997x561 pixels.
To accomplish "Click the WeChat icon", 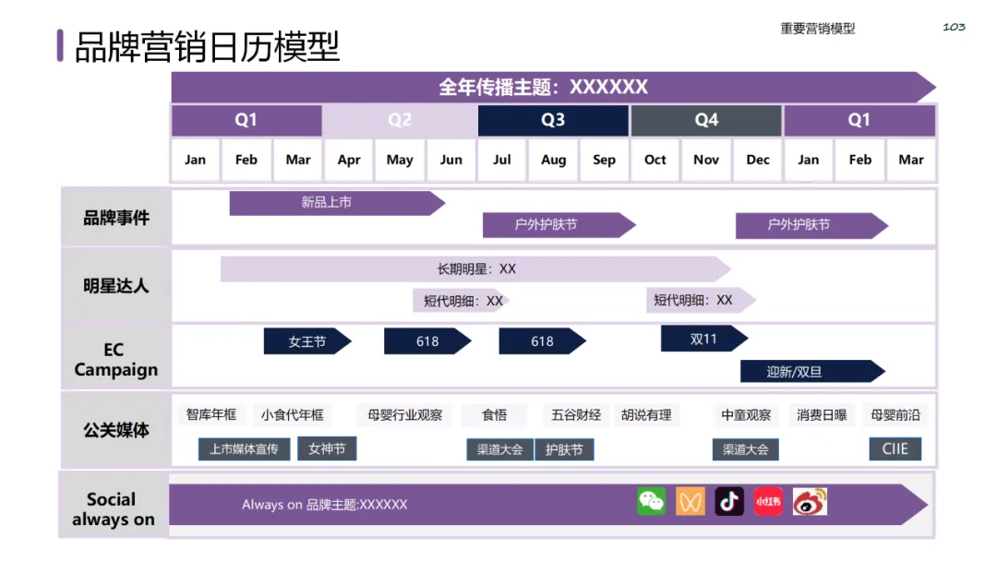I will click(653, 501).
